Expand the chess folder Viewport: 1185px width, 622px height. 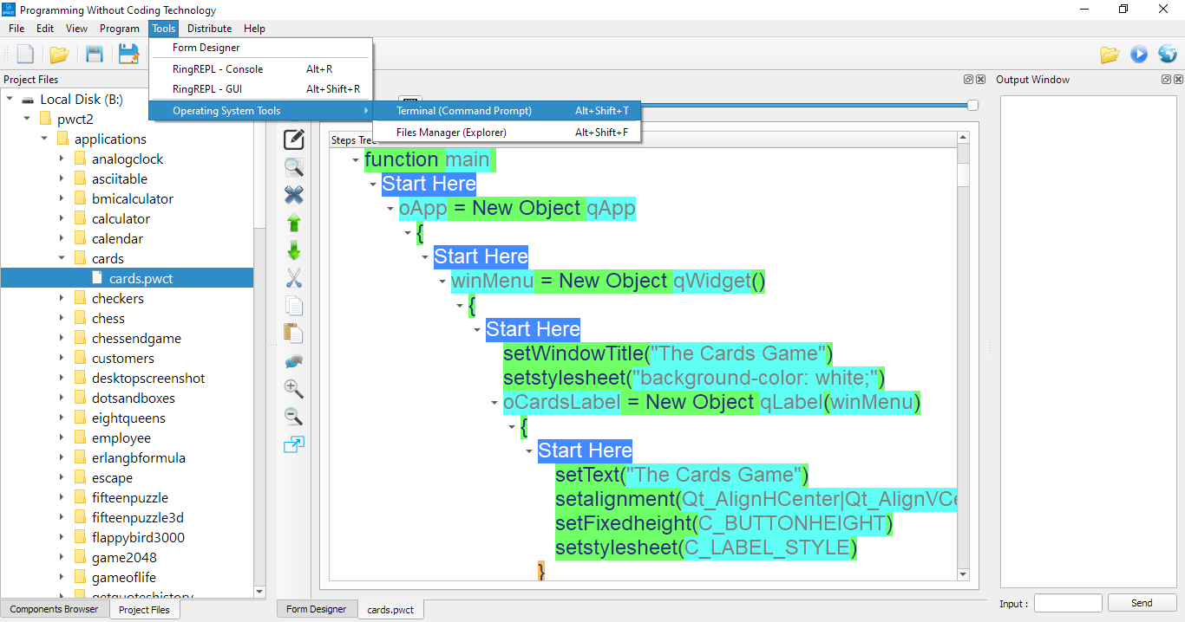62,318
